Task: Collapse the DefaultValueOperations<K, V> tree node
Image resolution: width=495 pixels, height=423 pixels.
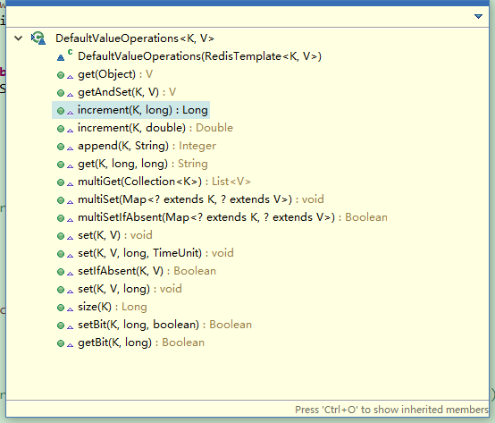Action: (x=19, y=38)
